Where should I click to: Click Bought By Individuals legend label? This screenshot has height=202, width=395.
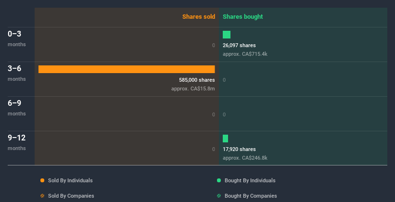point(250,180)
